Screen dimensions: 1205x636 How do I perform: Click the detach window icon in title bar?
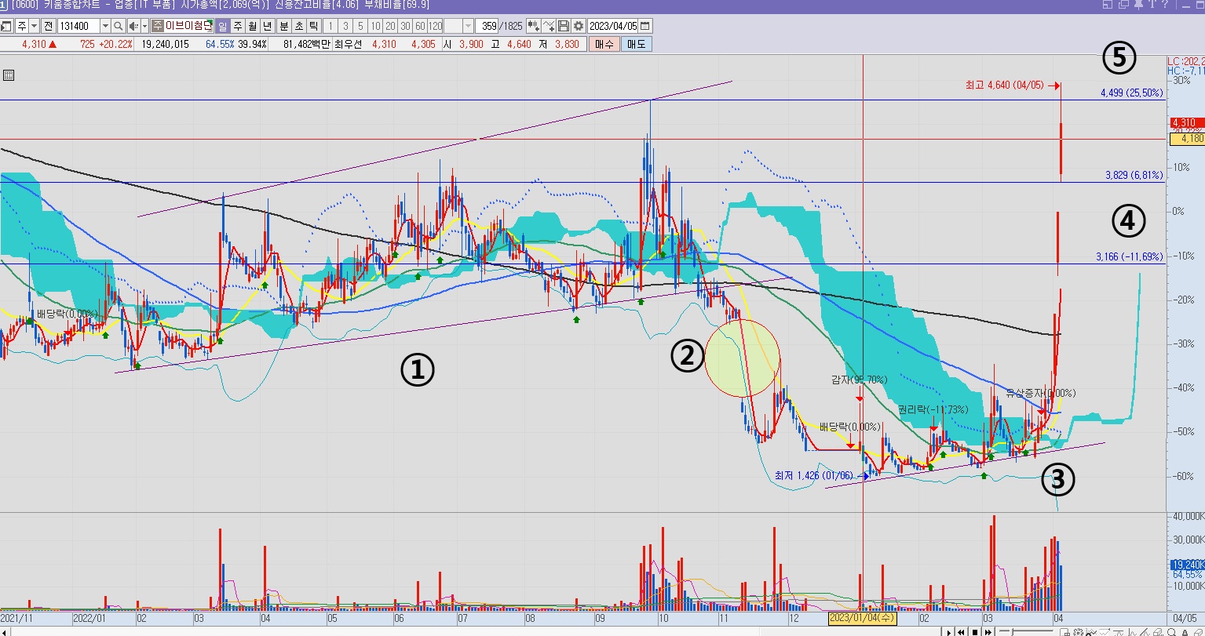(x=1108, y=5)
